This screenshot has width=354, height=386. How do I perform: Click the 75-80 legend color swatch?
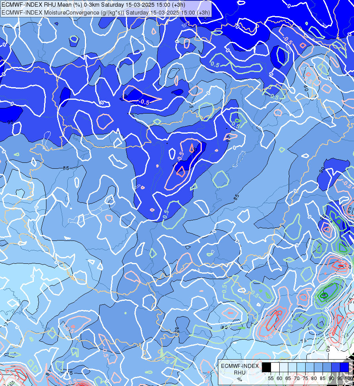coord(310,367)
